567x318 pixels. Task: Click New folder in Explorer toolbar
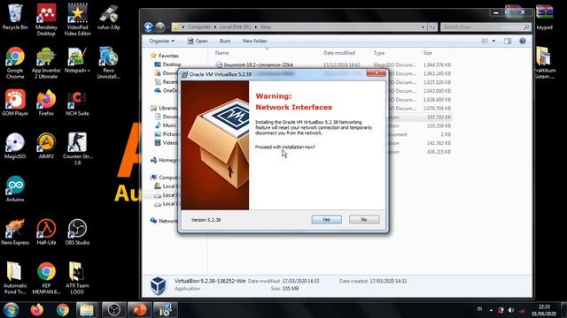coord(254,42)
